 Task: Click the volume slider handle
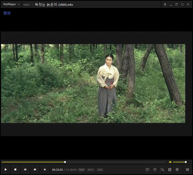[186, 162]
